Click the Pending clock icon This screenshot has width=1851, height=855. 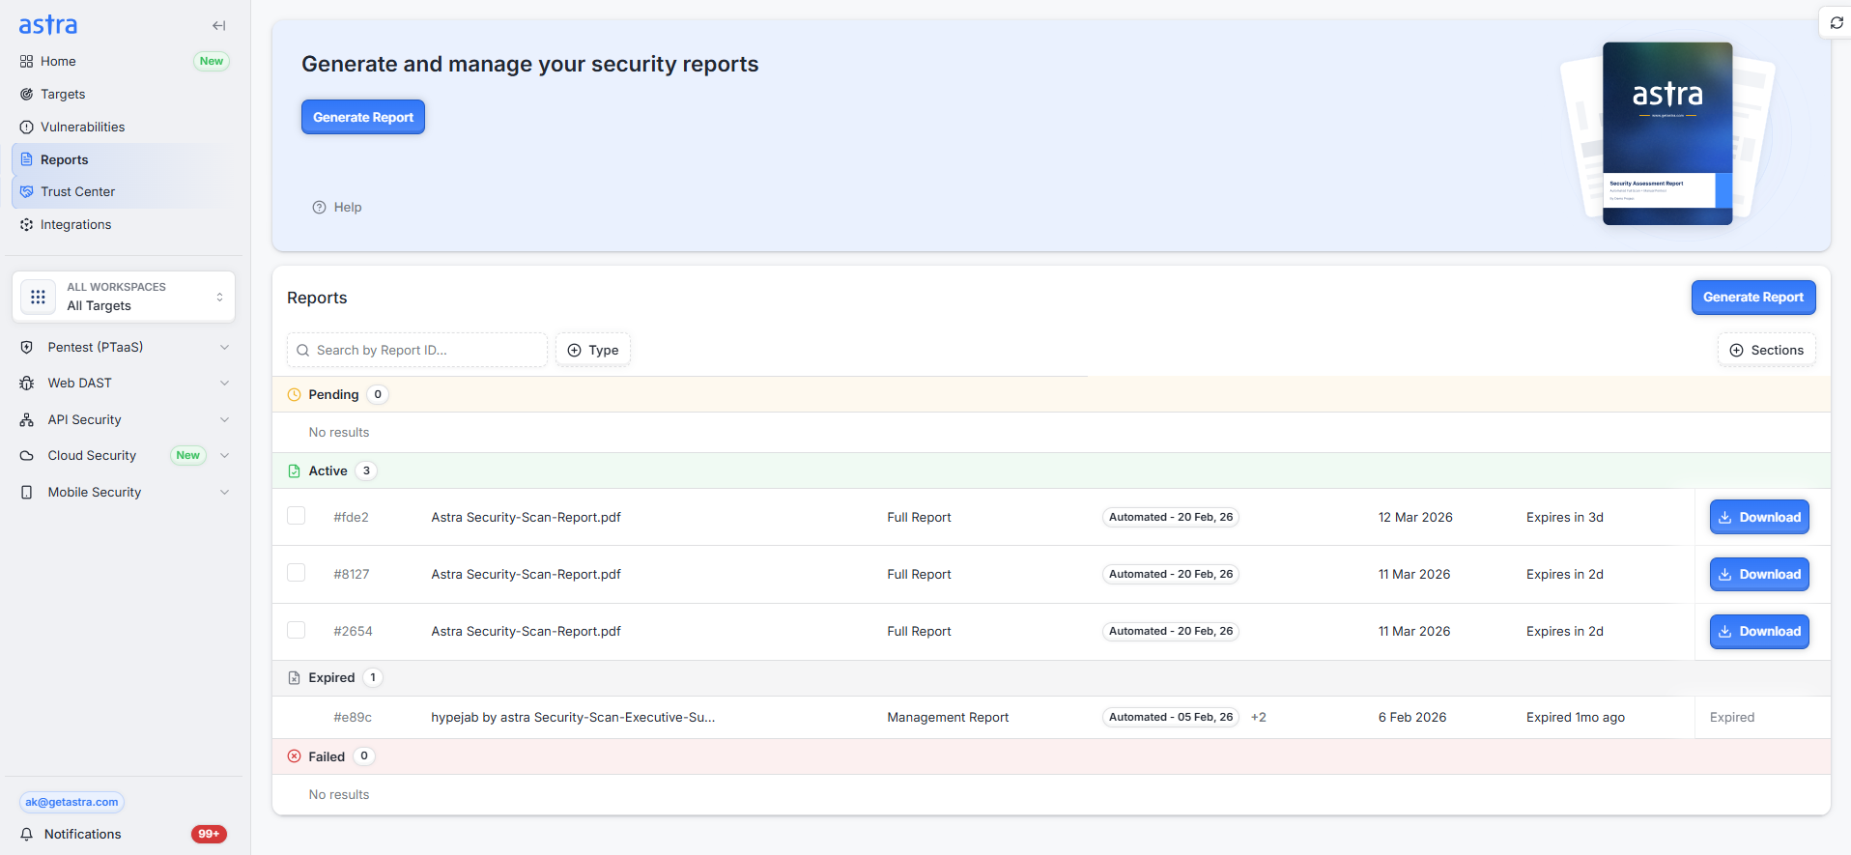(294, 394)
